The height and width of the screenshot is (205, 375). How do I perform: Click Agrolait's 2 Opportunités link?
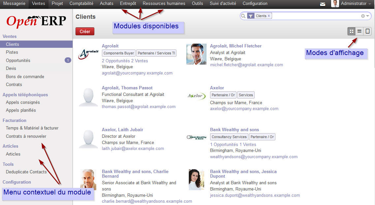pos(116,61)
